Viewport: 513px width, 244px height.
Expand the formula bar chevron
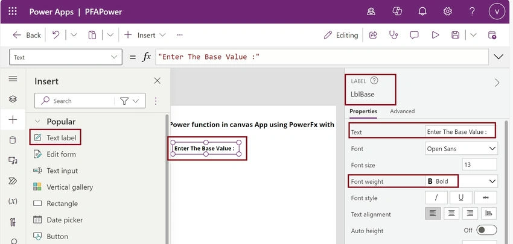coord(499,57)
